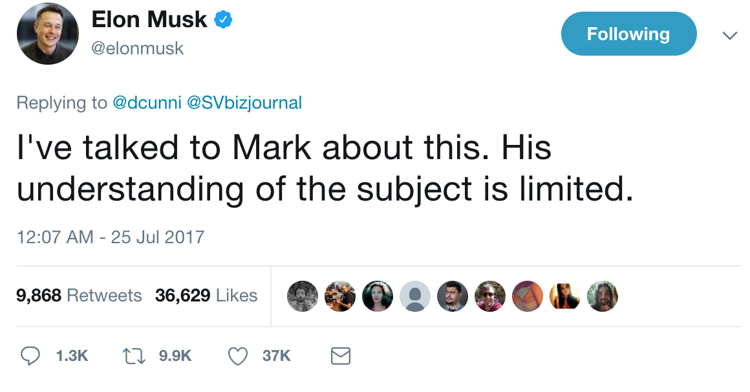Click the reply speech bubble icon
This screenshot has height=392, width=750.
(30, 356)
